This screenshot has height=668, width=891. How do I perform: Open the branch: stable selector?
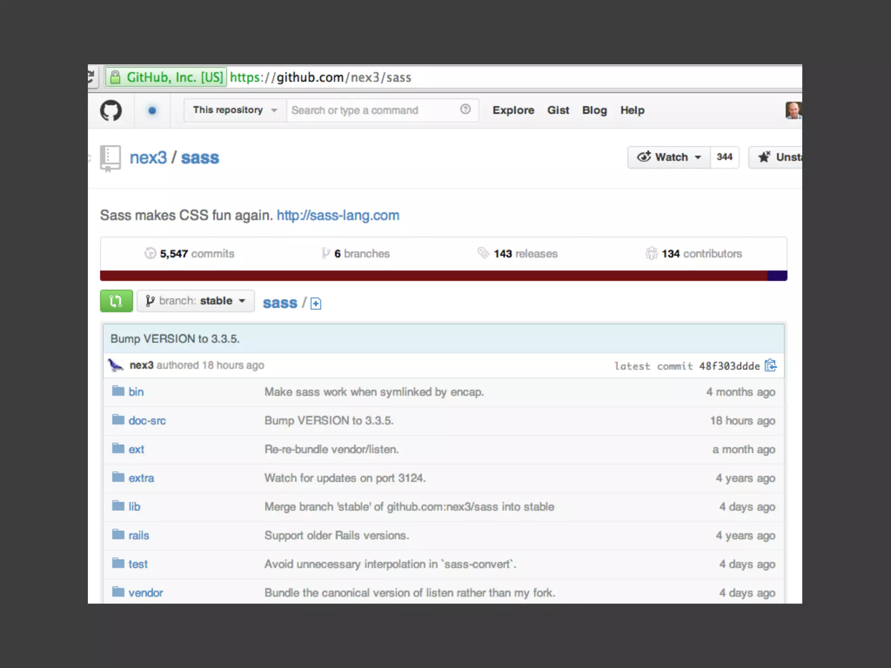point(196,301)
